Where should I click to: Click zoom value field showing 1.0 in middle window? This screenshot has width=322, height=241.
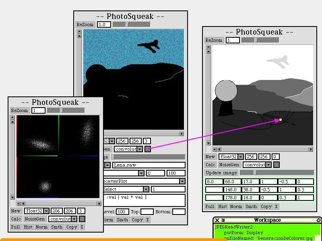click(104, 25)
